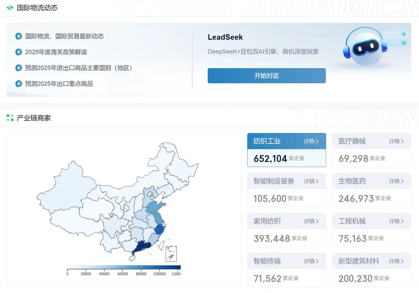This screenshot has height=293, width=419.
Task: Select the 纺织工业 industry tab
Action: pos(287,150)
